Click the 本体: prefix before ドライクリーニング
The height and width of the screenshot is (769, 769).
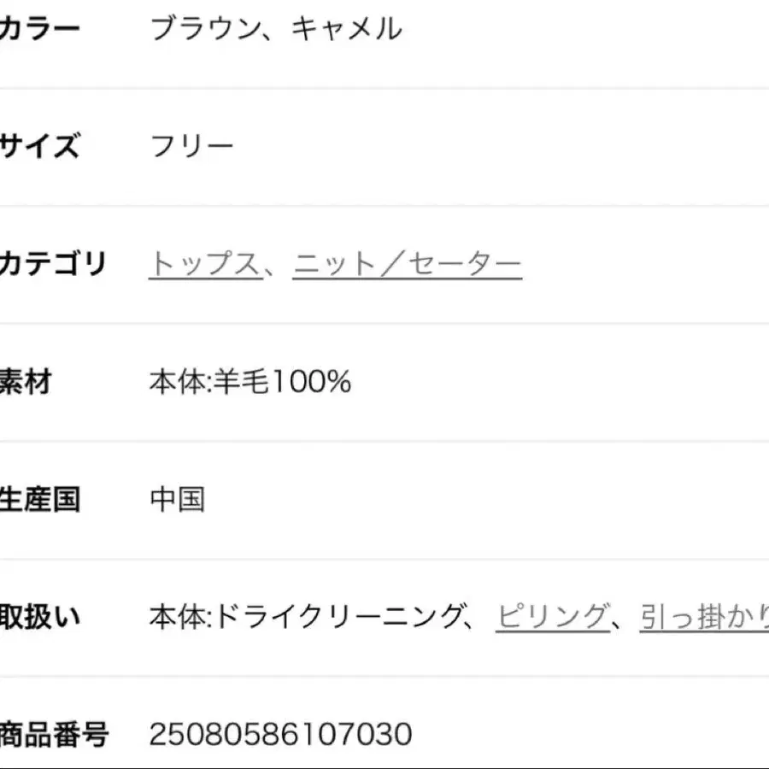point(179,617)
